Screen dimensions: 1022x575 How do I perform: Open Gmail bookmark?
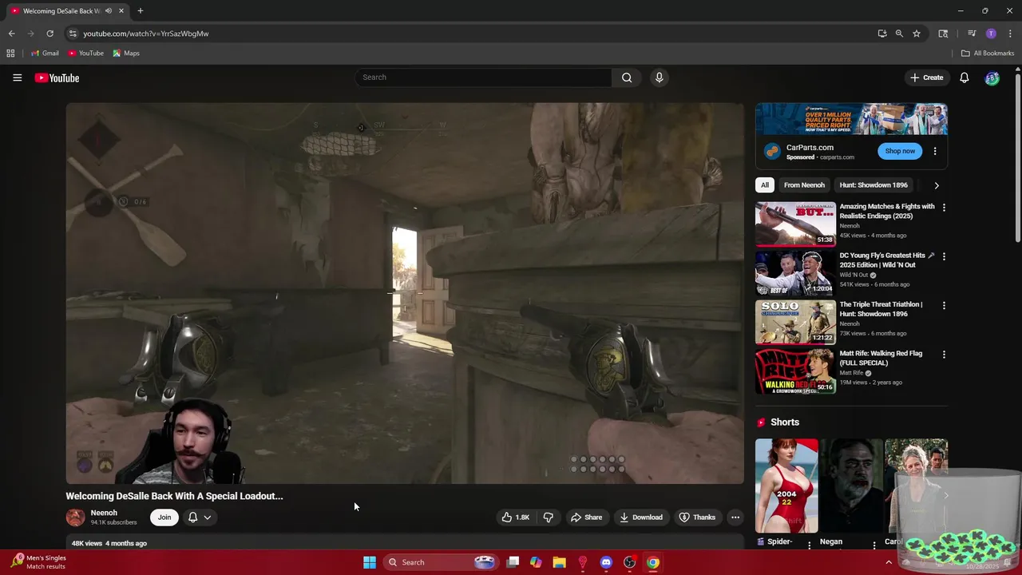click(x=45, y=54)
